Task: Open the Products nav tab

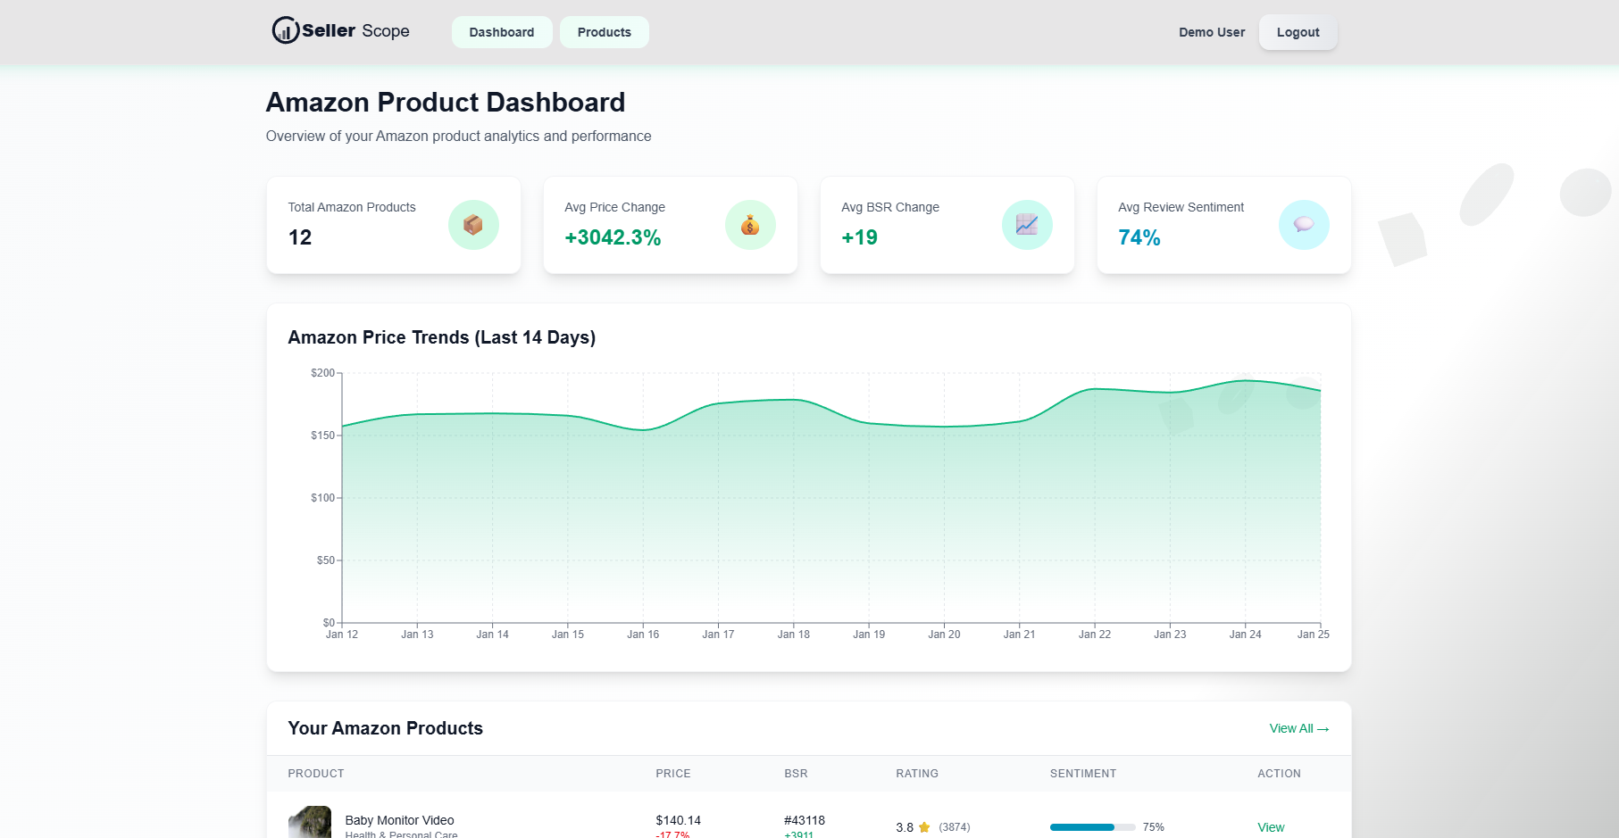Action: pos(605,32)
